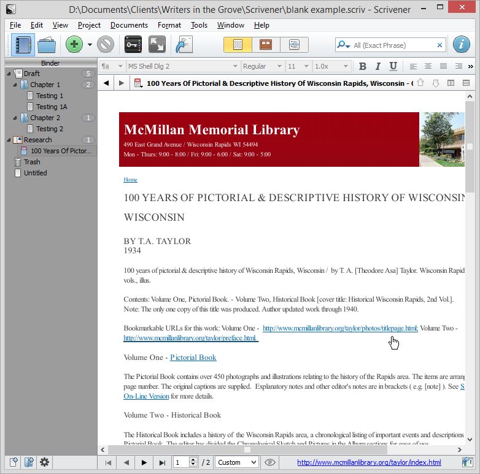Split the editor horizontally

coord(466,83)
